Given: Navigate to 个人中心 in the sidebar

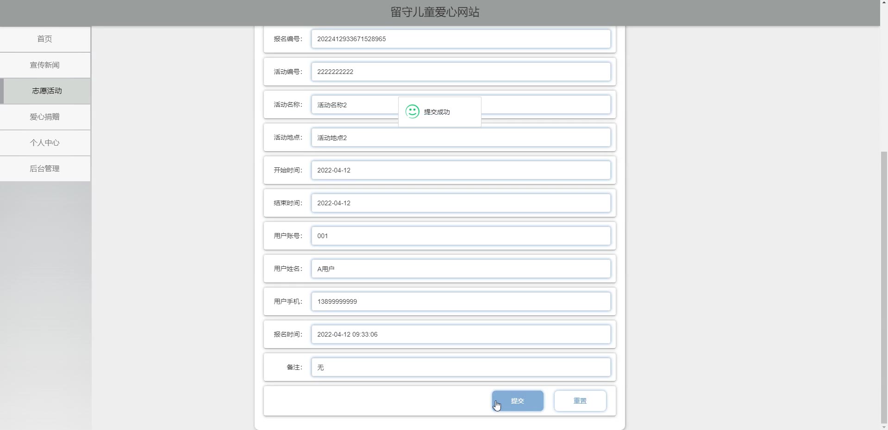Looking at the screenshot, I should point(45,142).
